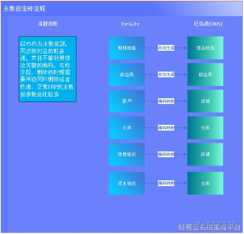Select the 客户 box
244x234 pixels.
[x=127, y=101]
